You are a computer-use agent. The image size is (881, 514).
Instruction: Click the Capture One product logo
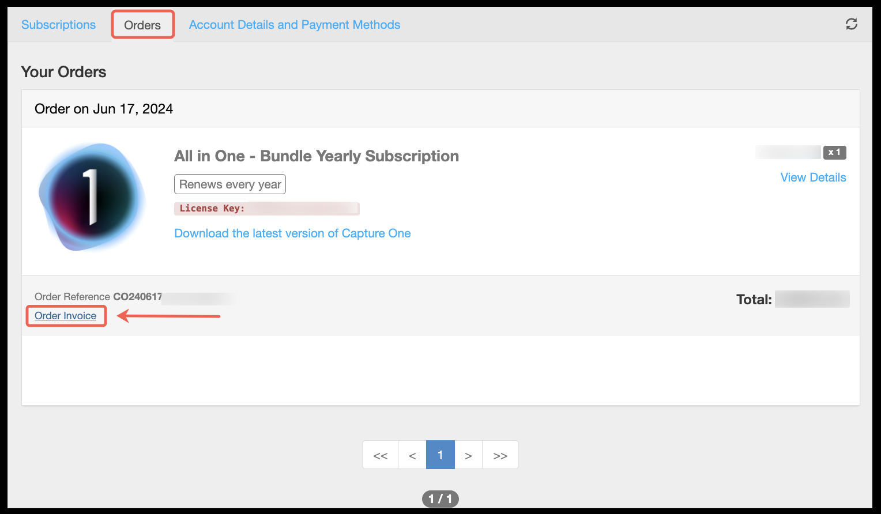coord(91,196)
